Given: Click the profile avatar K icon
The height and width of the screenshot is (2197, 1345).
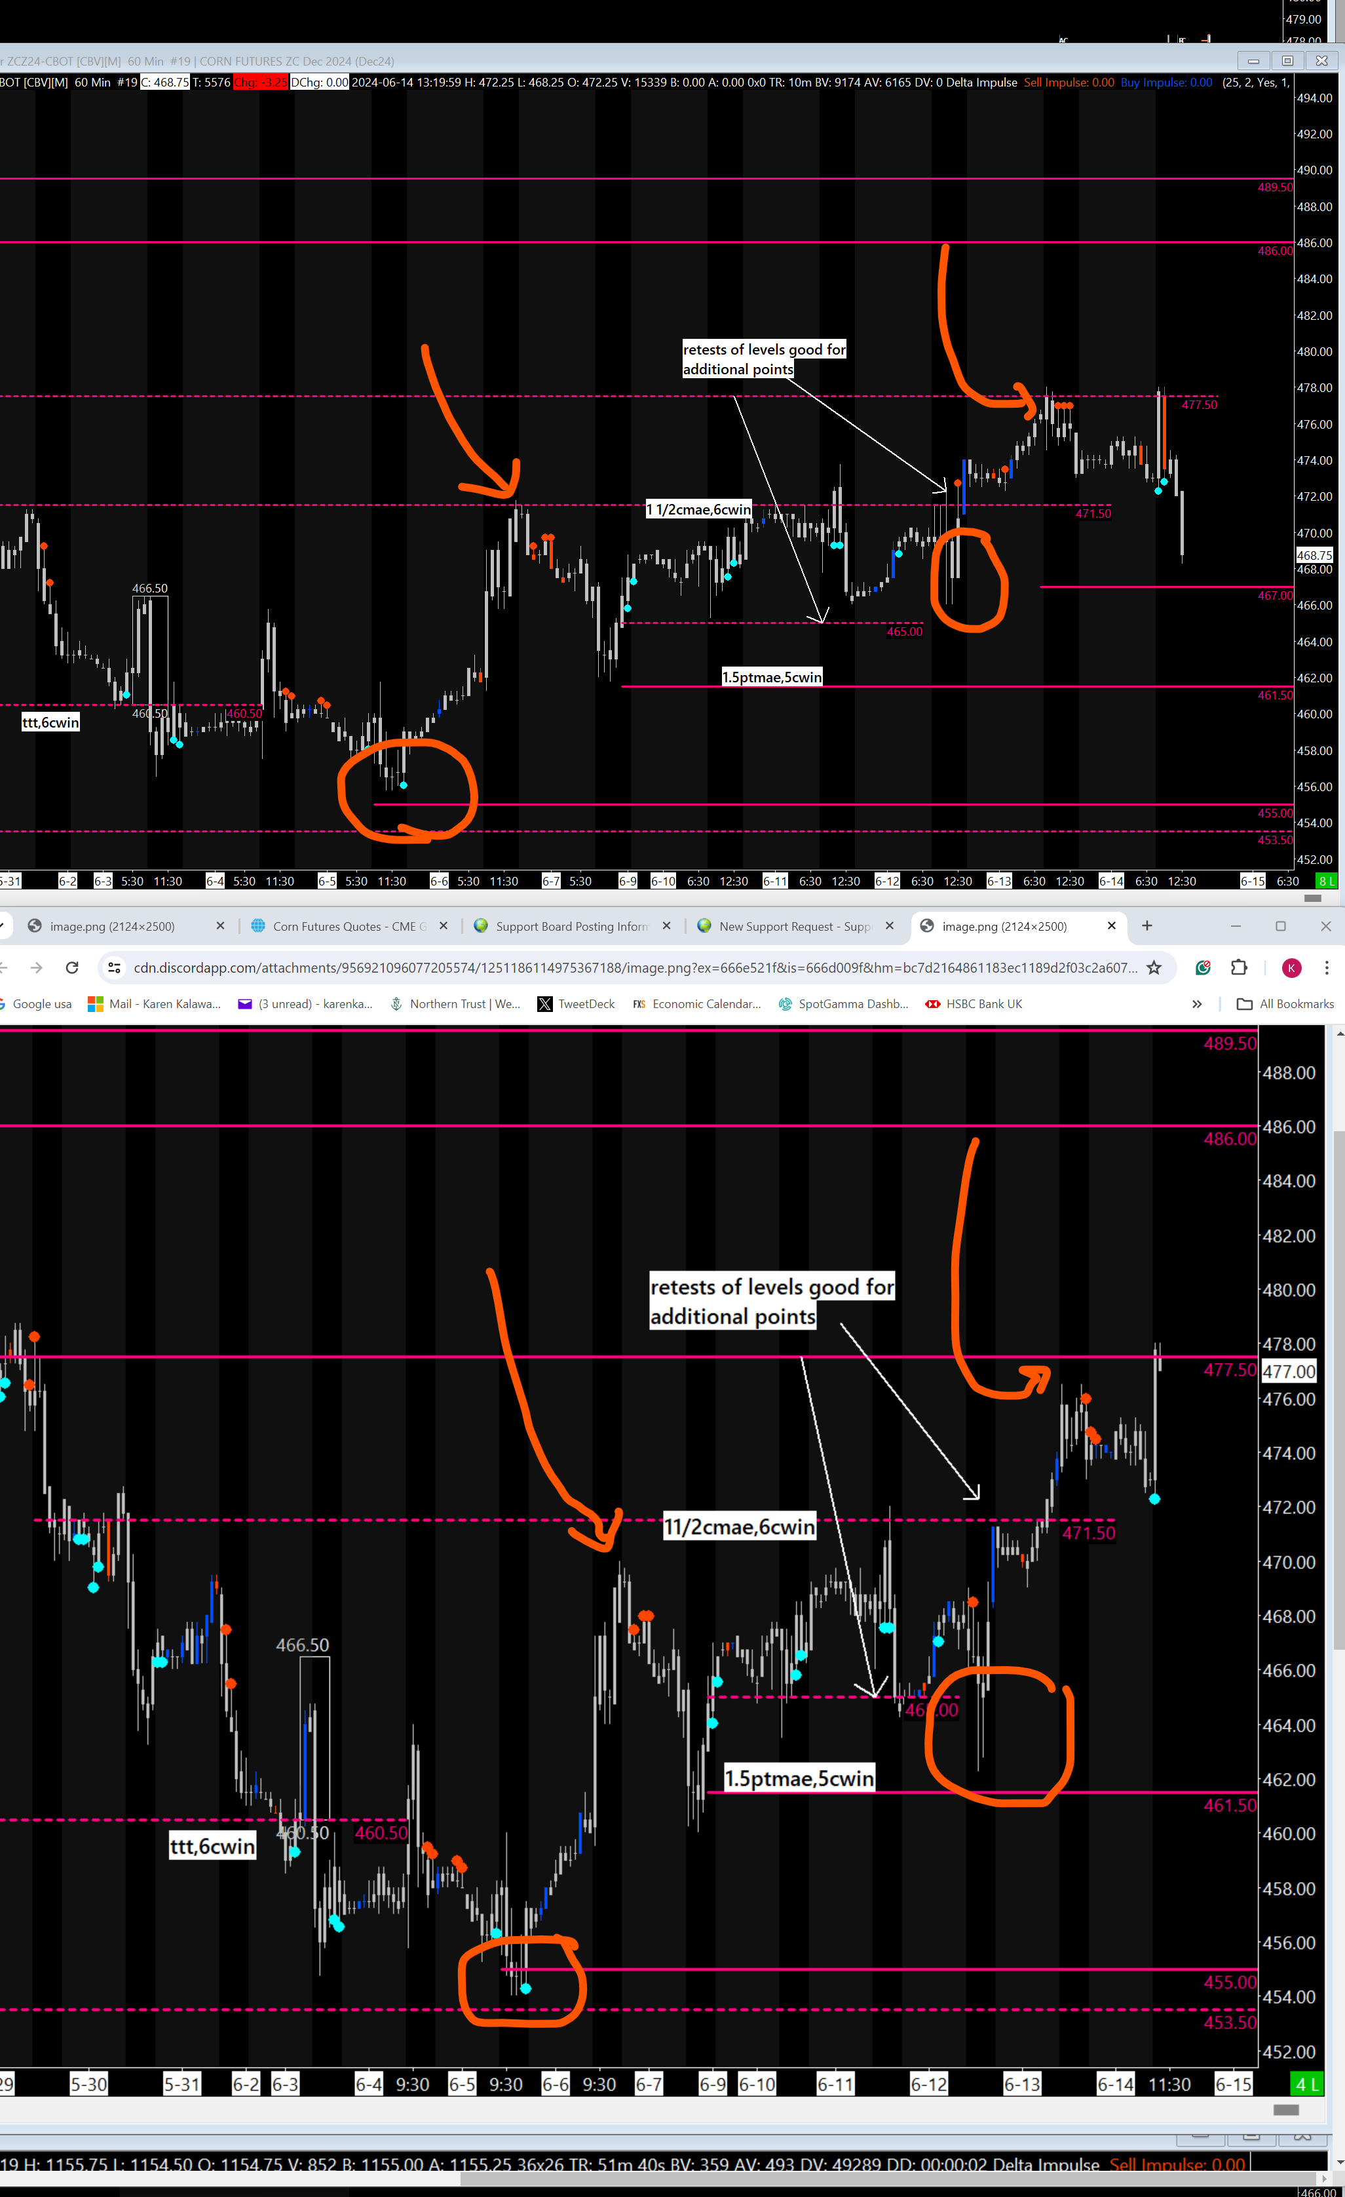Looking at the screenshot, I should [x=1291, y=967].
